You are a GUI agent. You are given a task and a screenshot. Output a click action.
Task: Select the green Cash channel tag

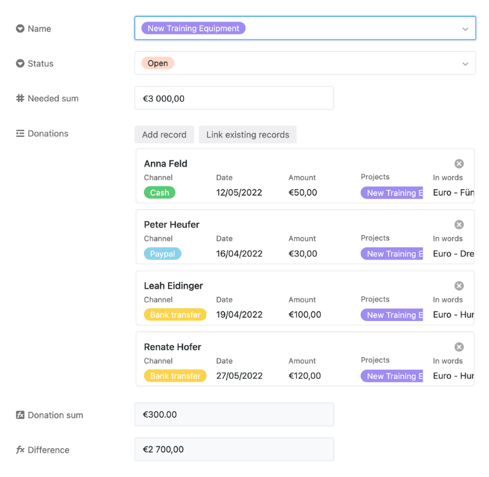(x=159, y=192)
